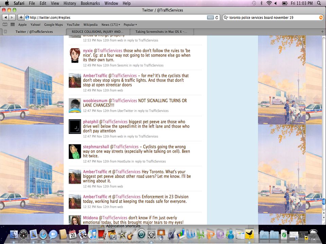Open Spotlight search magnifier in menu bar
Image resolution: width=326 pixels, height=244 pixels.
click(x=319, y=3)
